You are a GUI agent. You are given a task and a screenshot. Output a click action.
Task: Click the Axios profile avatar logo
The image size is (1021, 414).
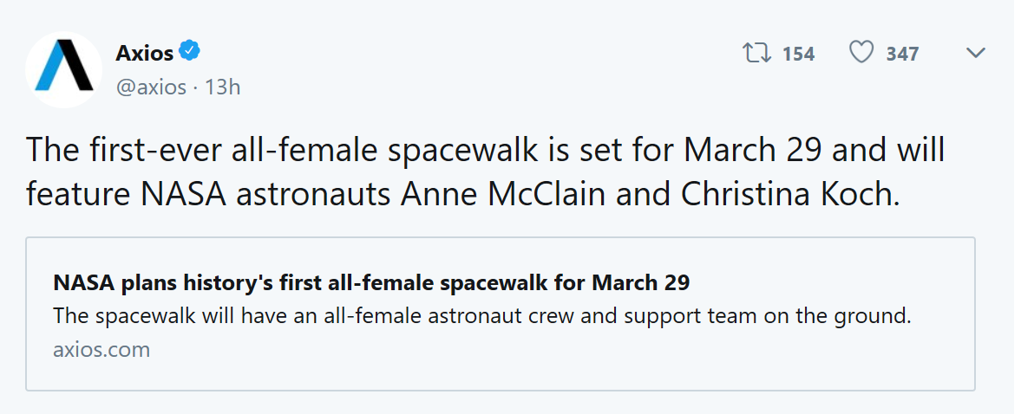point(64,68)
